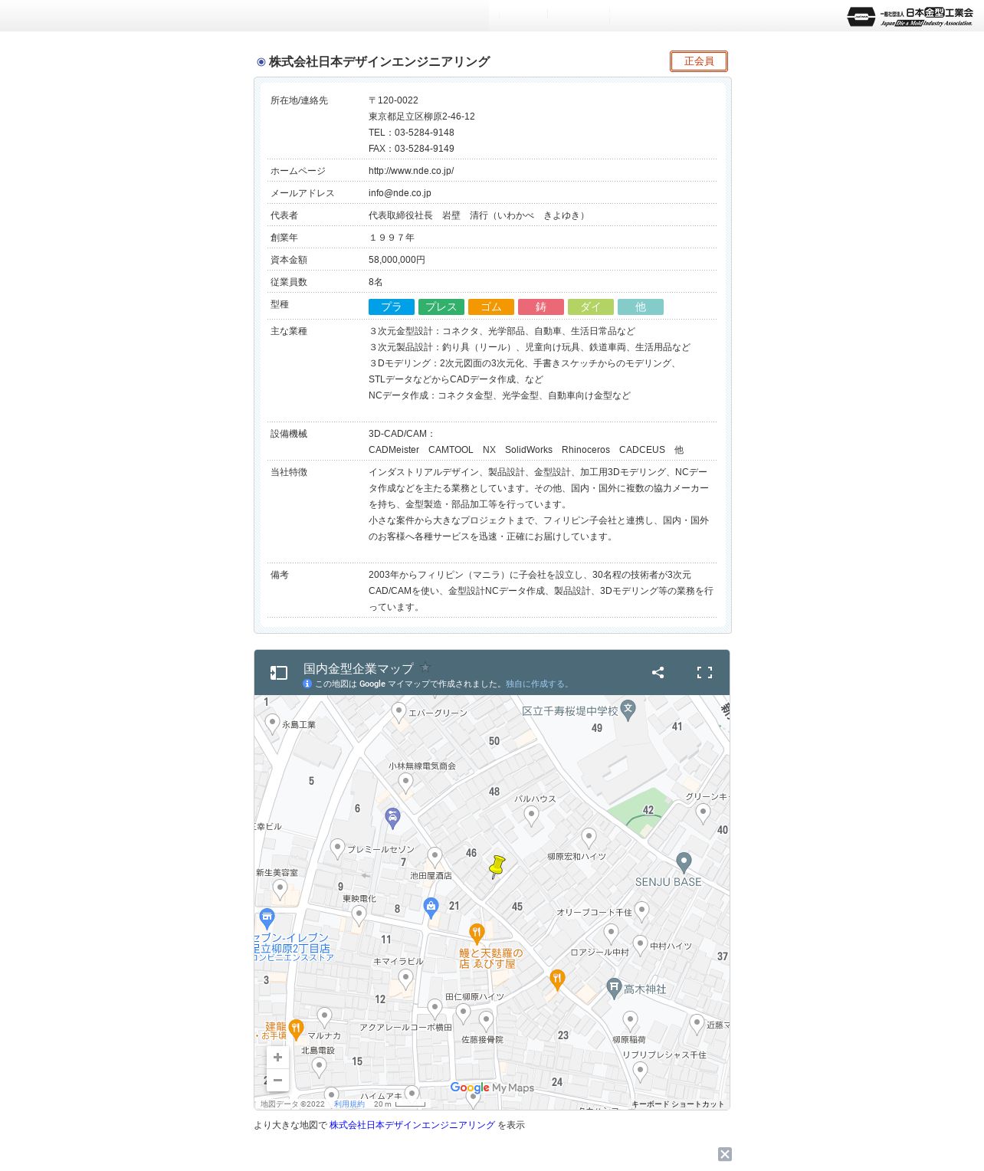This screenshot has height=1171, width=984.
Task: Click the セブン-イレブン convenience store icon
Action: coord(267,917)
